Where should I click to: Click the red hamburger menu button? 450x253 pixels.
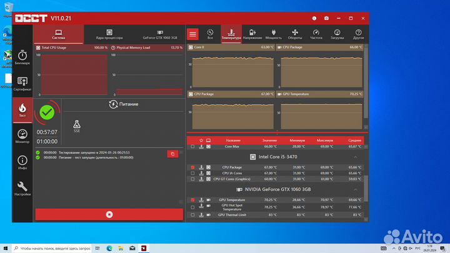coord(192,34)
